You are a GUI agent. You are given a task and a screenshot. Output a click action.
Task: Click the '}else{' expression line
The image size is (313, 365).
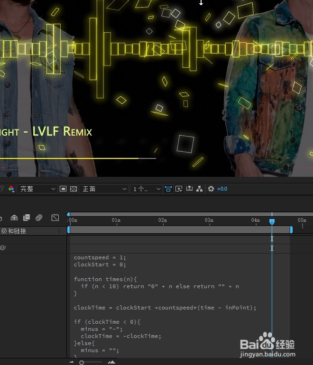coord(84,343)
